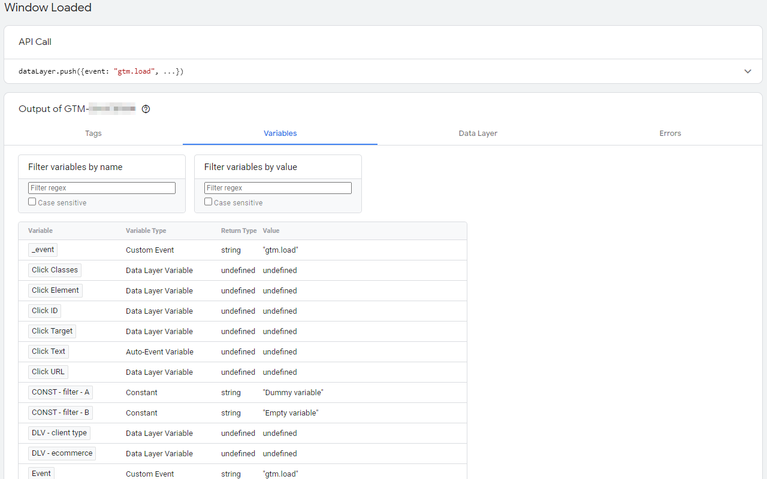Select the Click Element variable

[55, 290]
